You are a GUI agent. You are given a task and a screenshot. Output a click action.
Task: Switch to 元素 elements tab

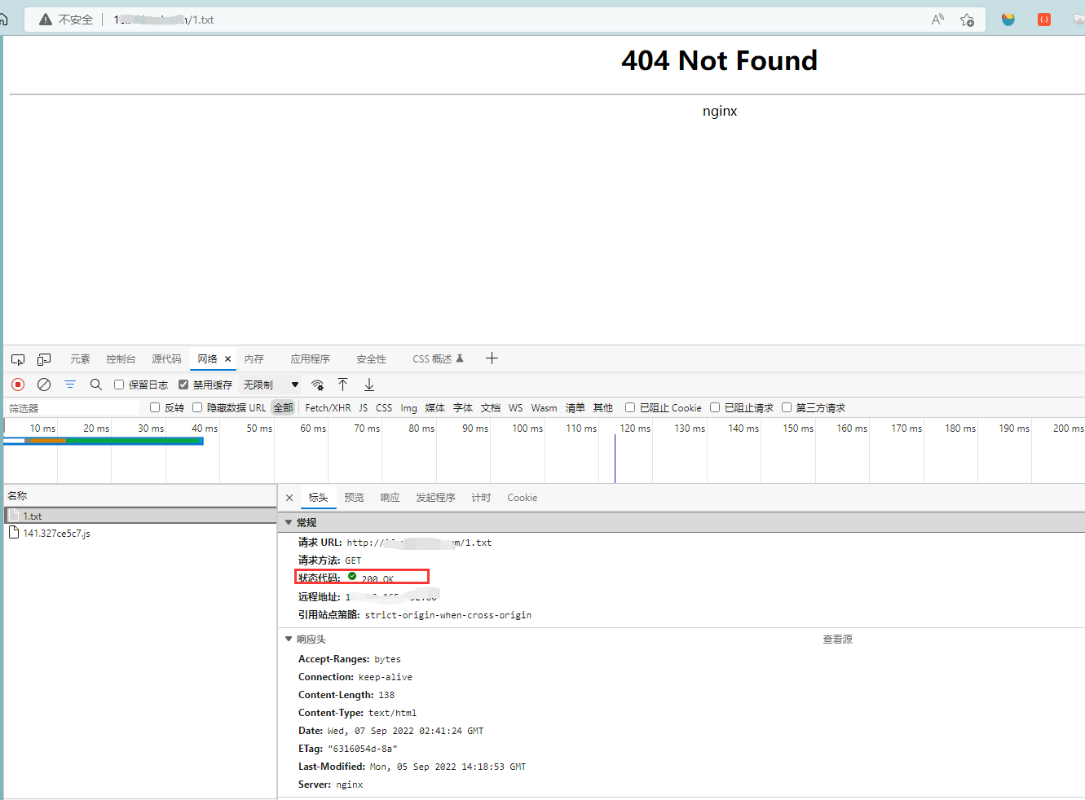(80, 359)
